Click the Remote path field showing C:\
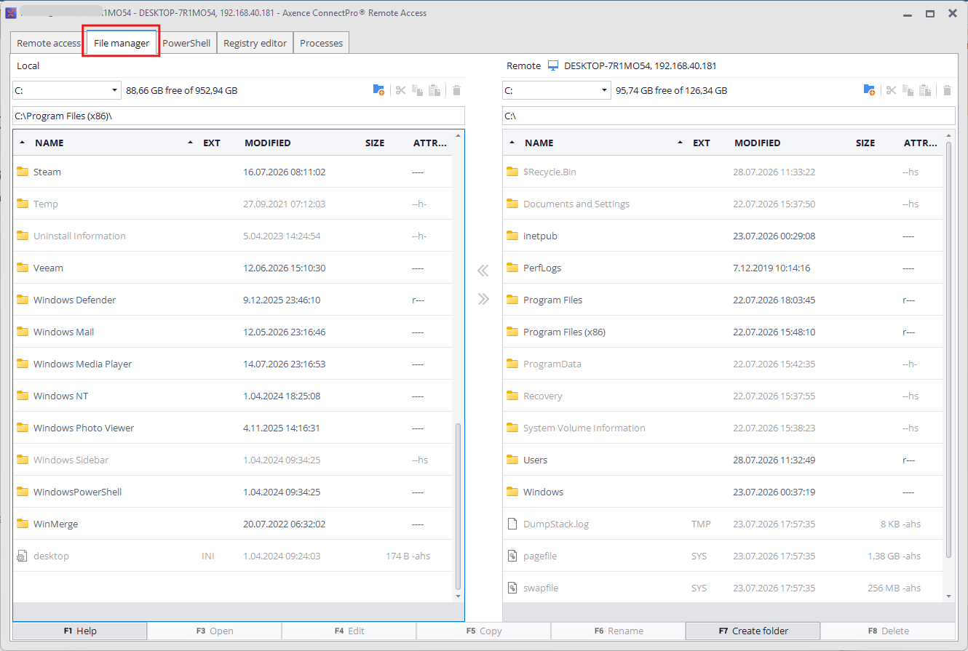 [x=729, y=116]
